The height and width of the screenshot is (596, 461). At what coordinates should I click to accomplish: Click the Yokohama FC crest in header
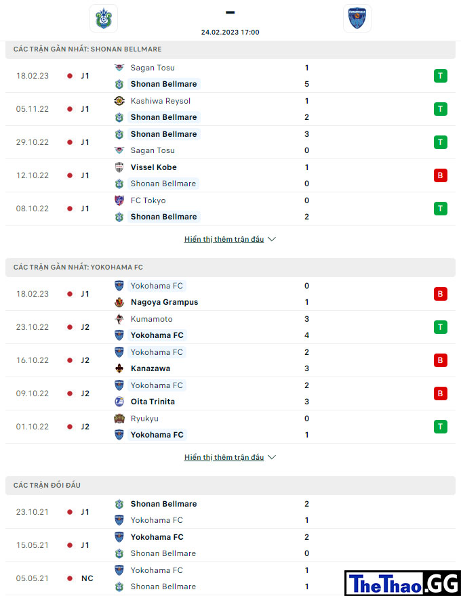357,18
